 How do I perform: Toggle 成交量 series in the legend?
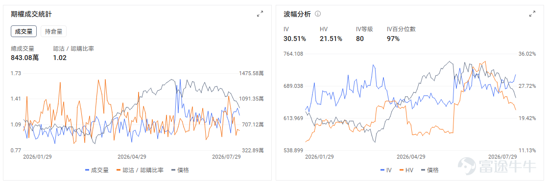click(97, 170)
